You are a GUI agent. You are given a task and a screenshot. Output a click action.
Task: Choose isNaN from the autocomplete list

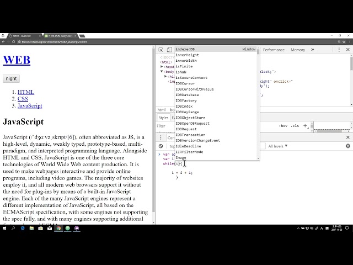[216, 72]
